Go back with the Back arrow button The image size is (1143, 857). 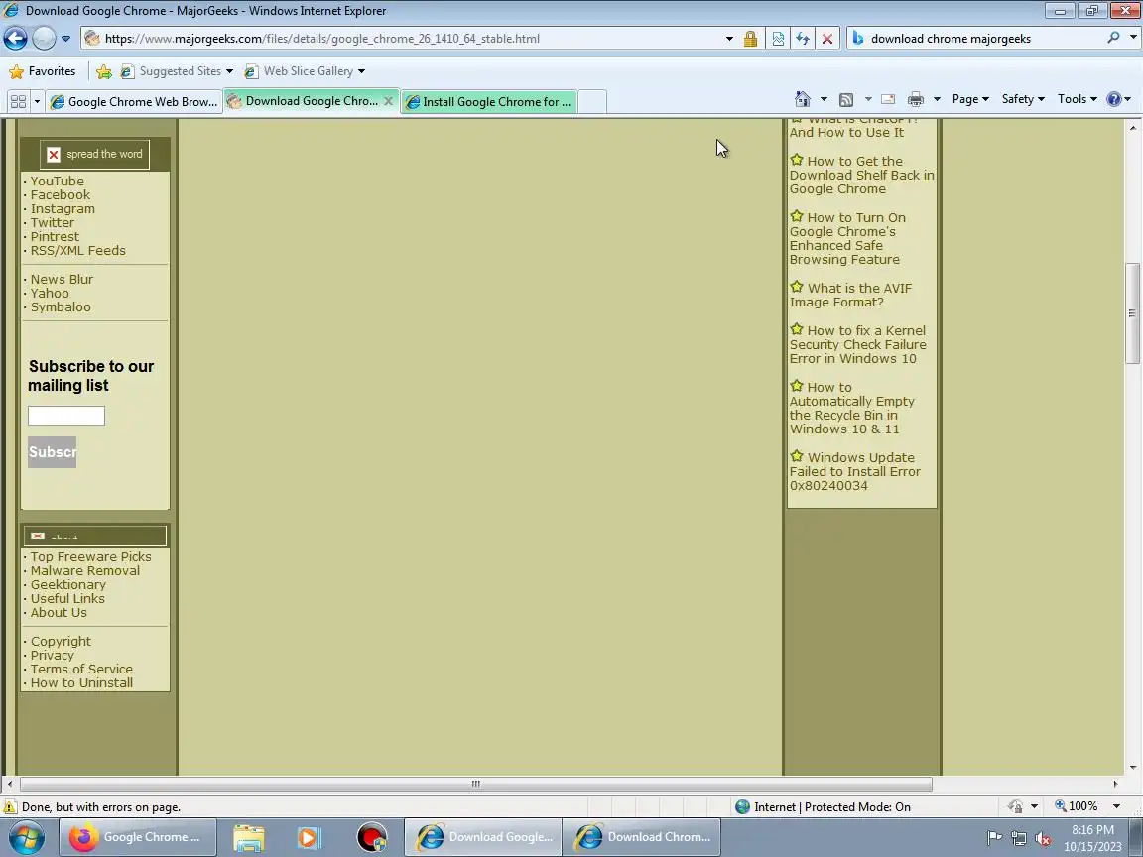(x=15, y=38)
